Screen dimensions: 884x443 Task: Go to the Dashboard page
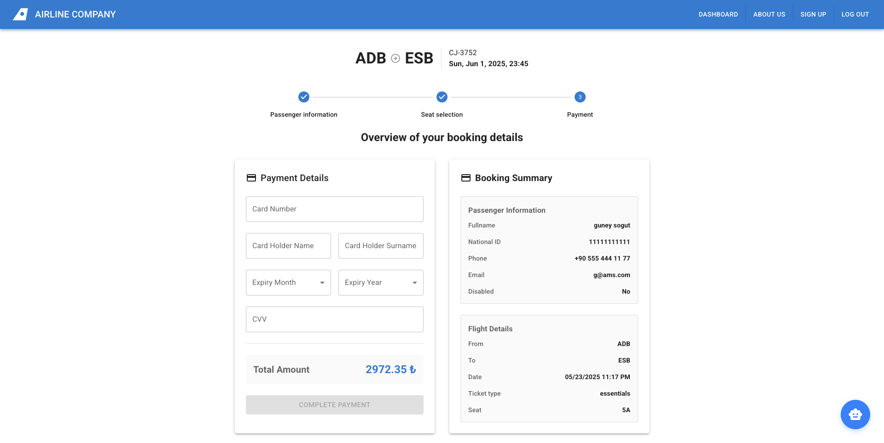[x=718, y=14]
